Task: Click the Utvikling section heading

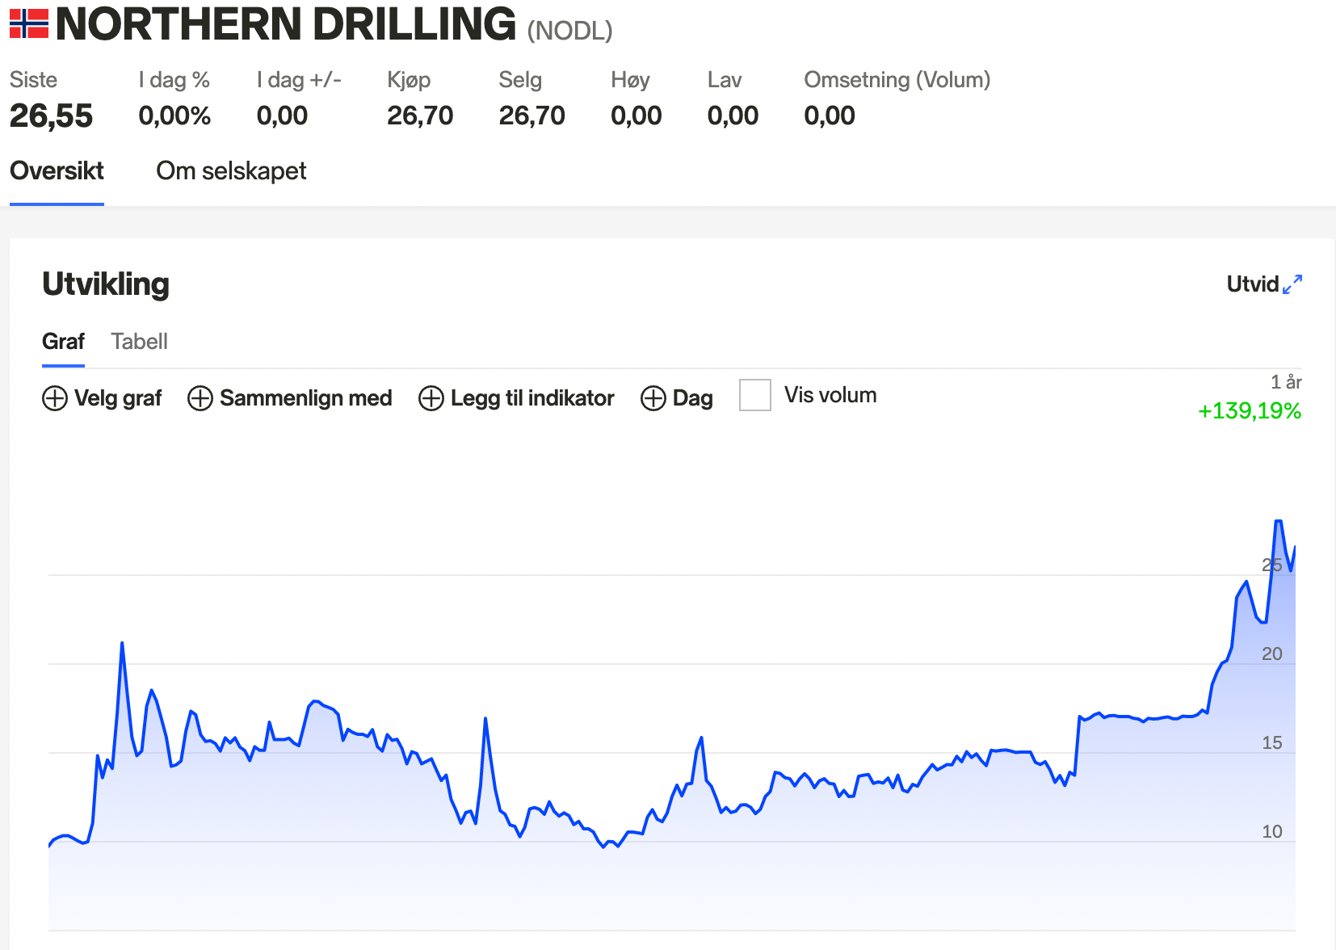Action: [106, 284]
